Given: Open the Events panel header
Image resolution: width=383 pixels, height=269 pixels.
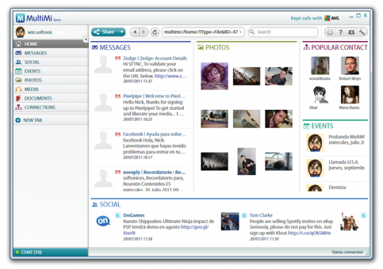Looking at the screenshot, I should [319, 126].
